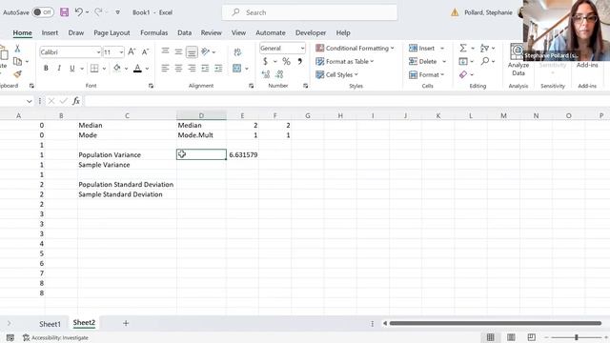
Task: Click Insert Function fx icon
Action: (76, 101)
